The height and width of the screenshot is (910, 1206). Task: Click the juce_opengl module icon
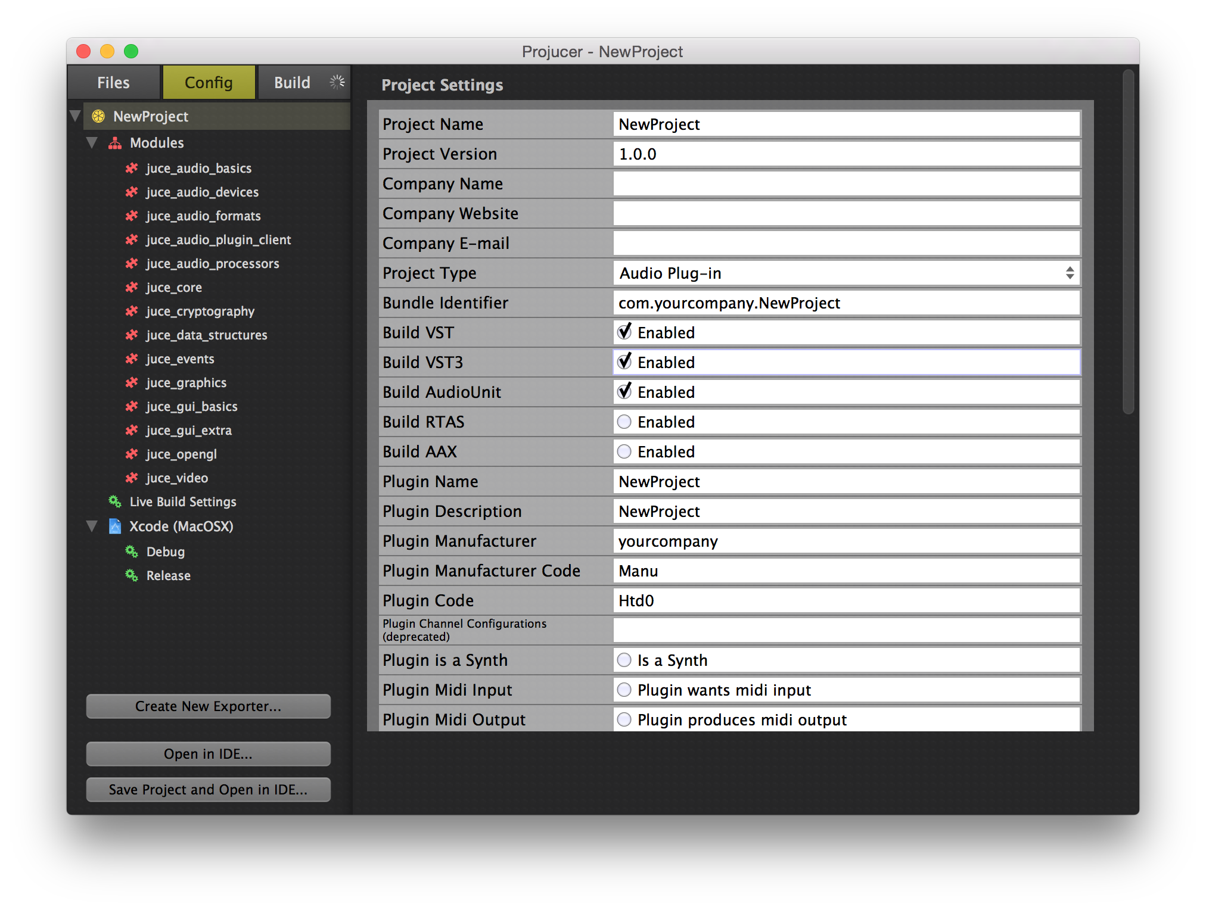[x=132, y=454]
